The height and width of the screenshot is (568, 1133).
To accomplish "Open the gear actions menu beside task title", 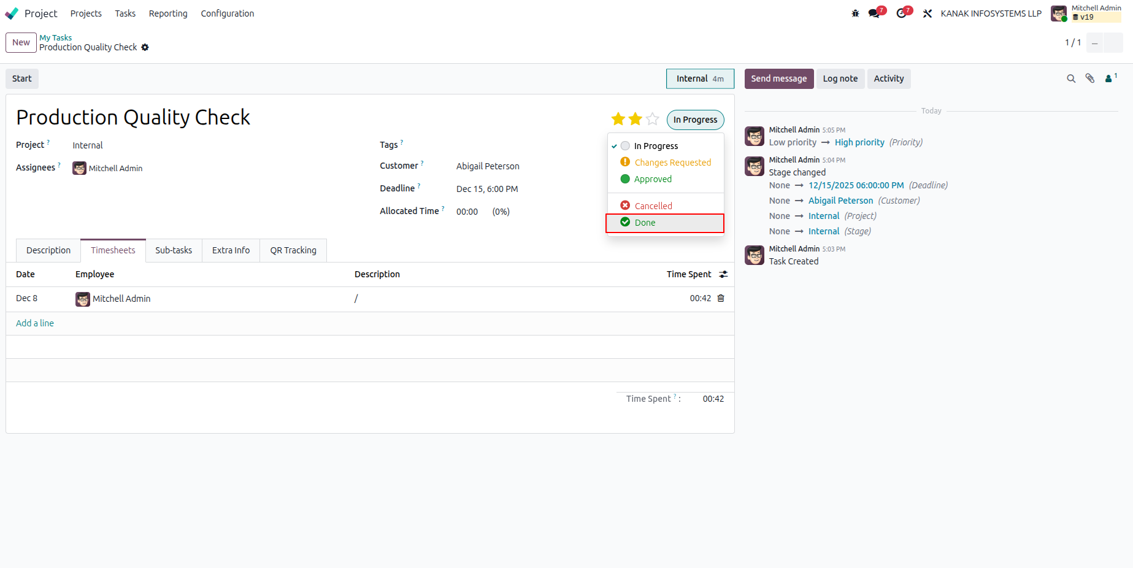I will [x=145, y=47].
